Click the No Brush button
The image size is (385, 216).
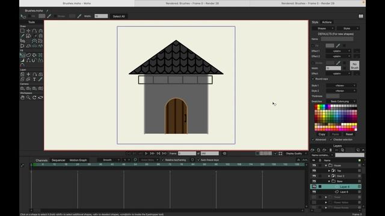pos(354,65)
